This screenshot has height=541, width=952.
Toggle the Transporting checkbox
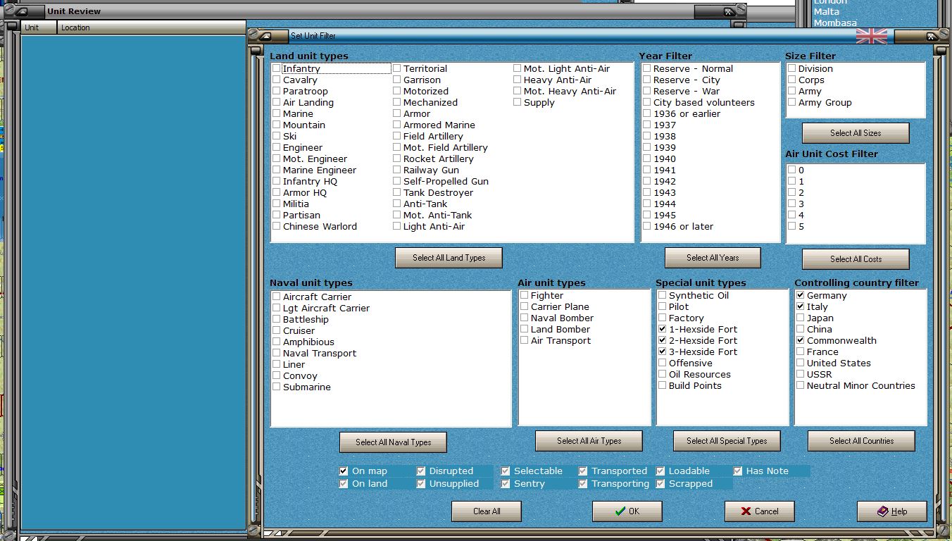(583, 484)
